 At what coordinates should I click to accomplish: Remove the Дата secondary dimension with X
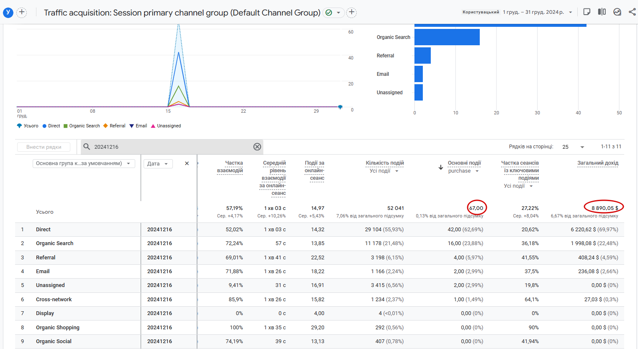pyautogui.click(x=187, y=163)
